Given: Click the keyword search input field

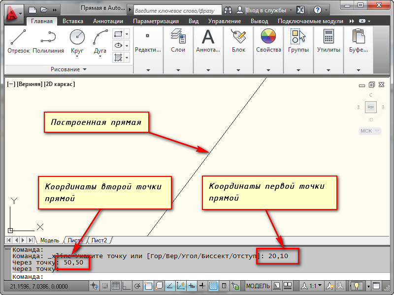Looking at the screenshot, I should point(178,10).
